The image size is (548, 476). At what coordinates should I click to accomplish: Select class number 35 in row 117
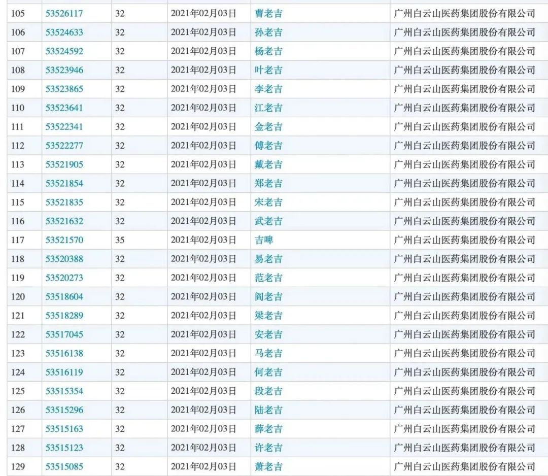pyautogui.click(x=120, y=240)
